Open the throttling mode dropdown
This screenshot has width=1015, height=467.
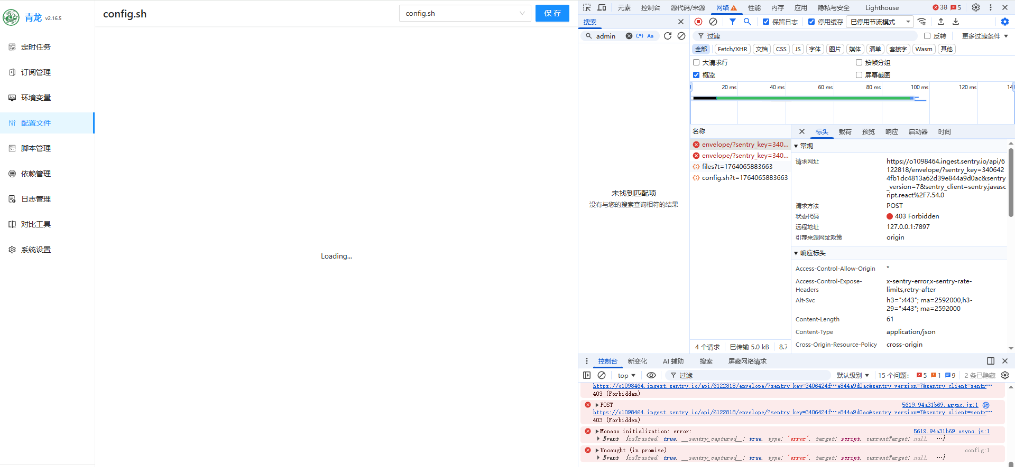880,22
